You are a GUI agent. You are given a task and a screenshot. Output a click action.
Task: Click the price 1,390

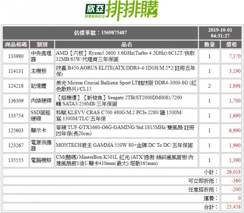point(235,160)
